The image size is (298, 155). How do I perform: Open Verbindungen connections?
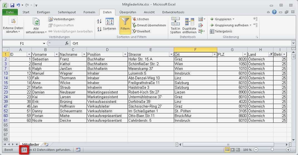coord(61,19)
